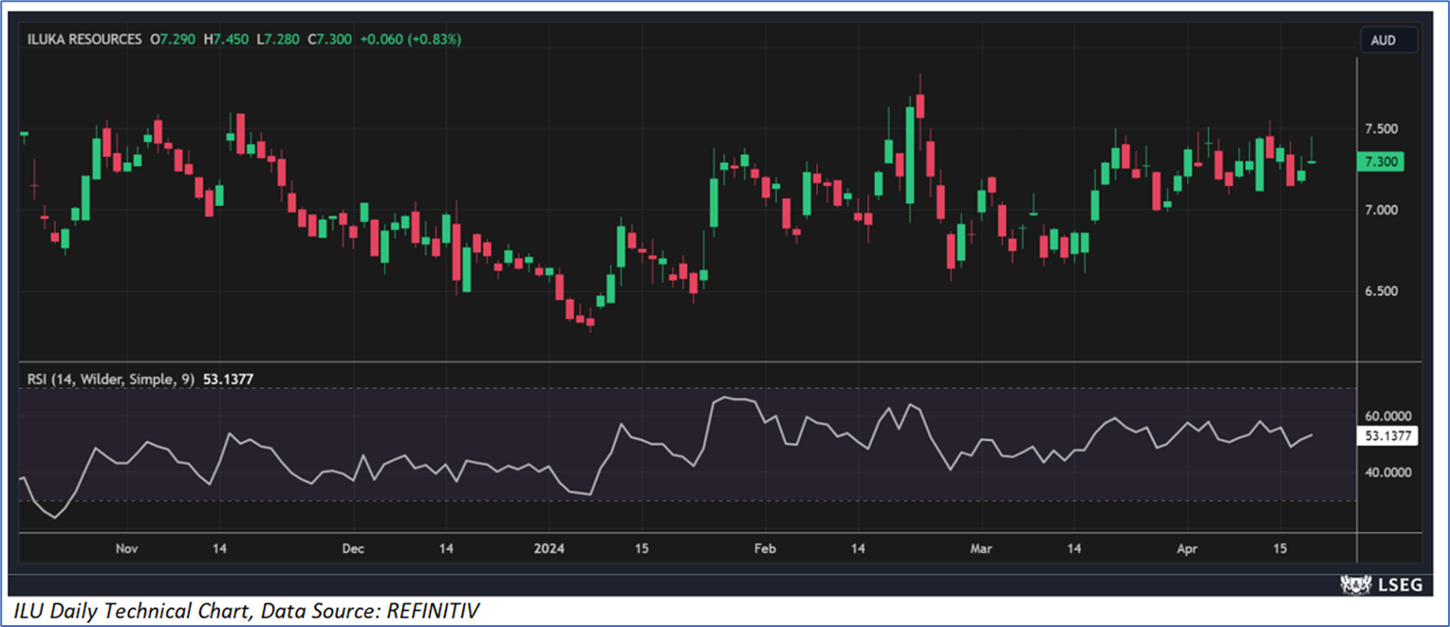Click the RSI (14, Wilder, Simple, 9) legend
This screenshot has height=627, width=1450.
(x=111, y=379)
